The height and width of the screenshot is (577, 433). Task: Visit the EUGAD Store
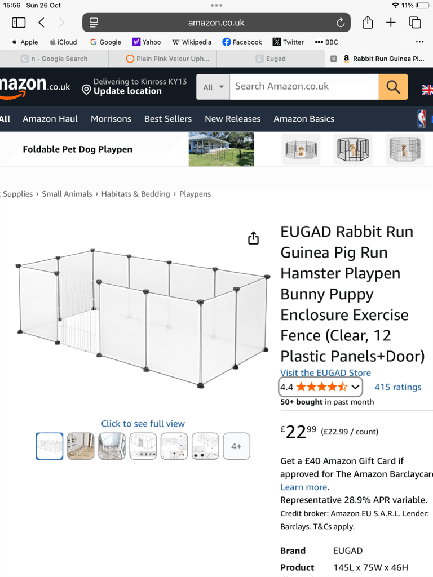click(x=325, y=372)
